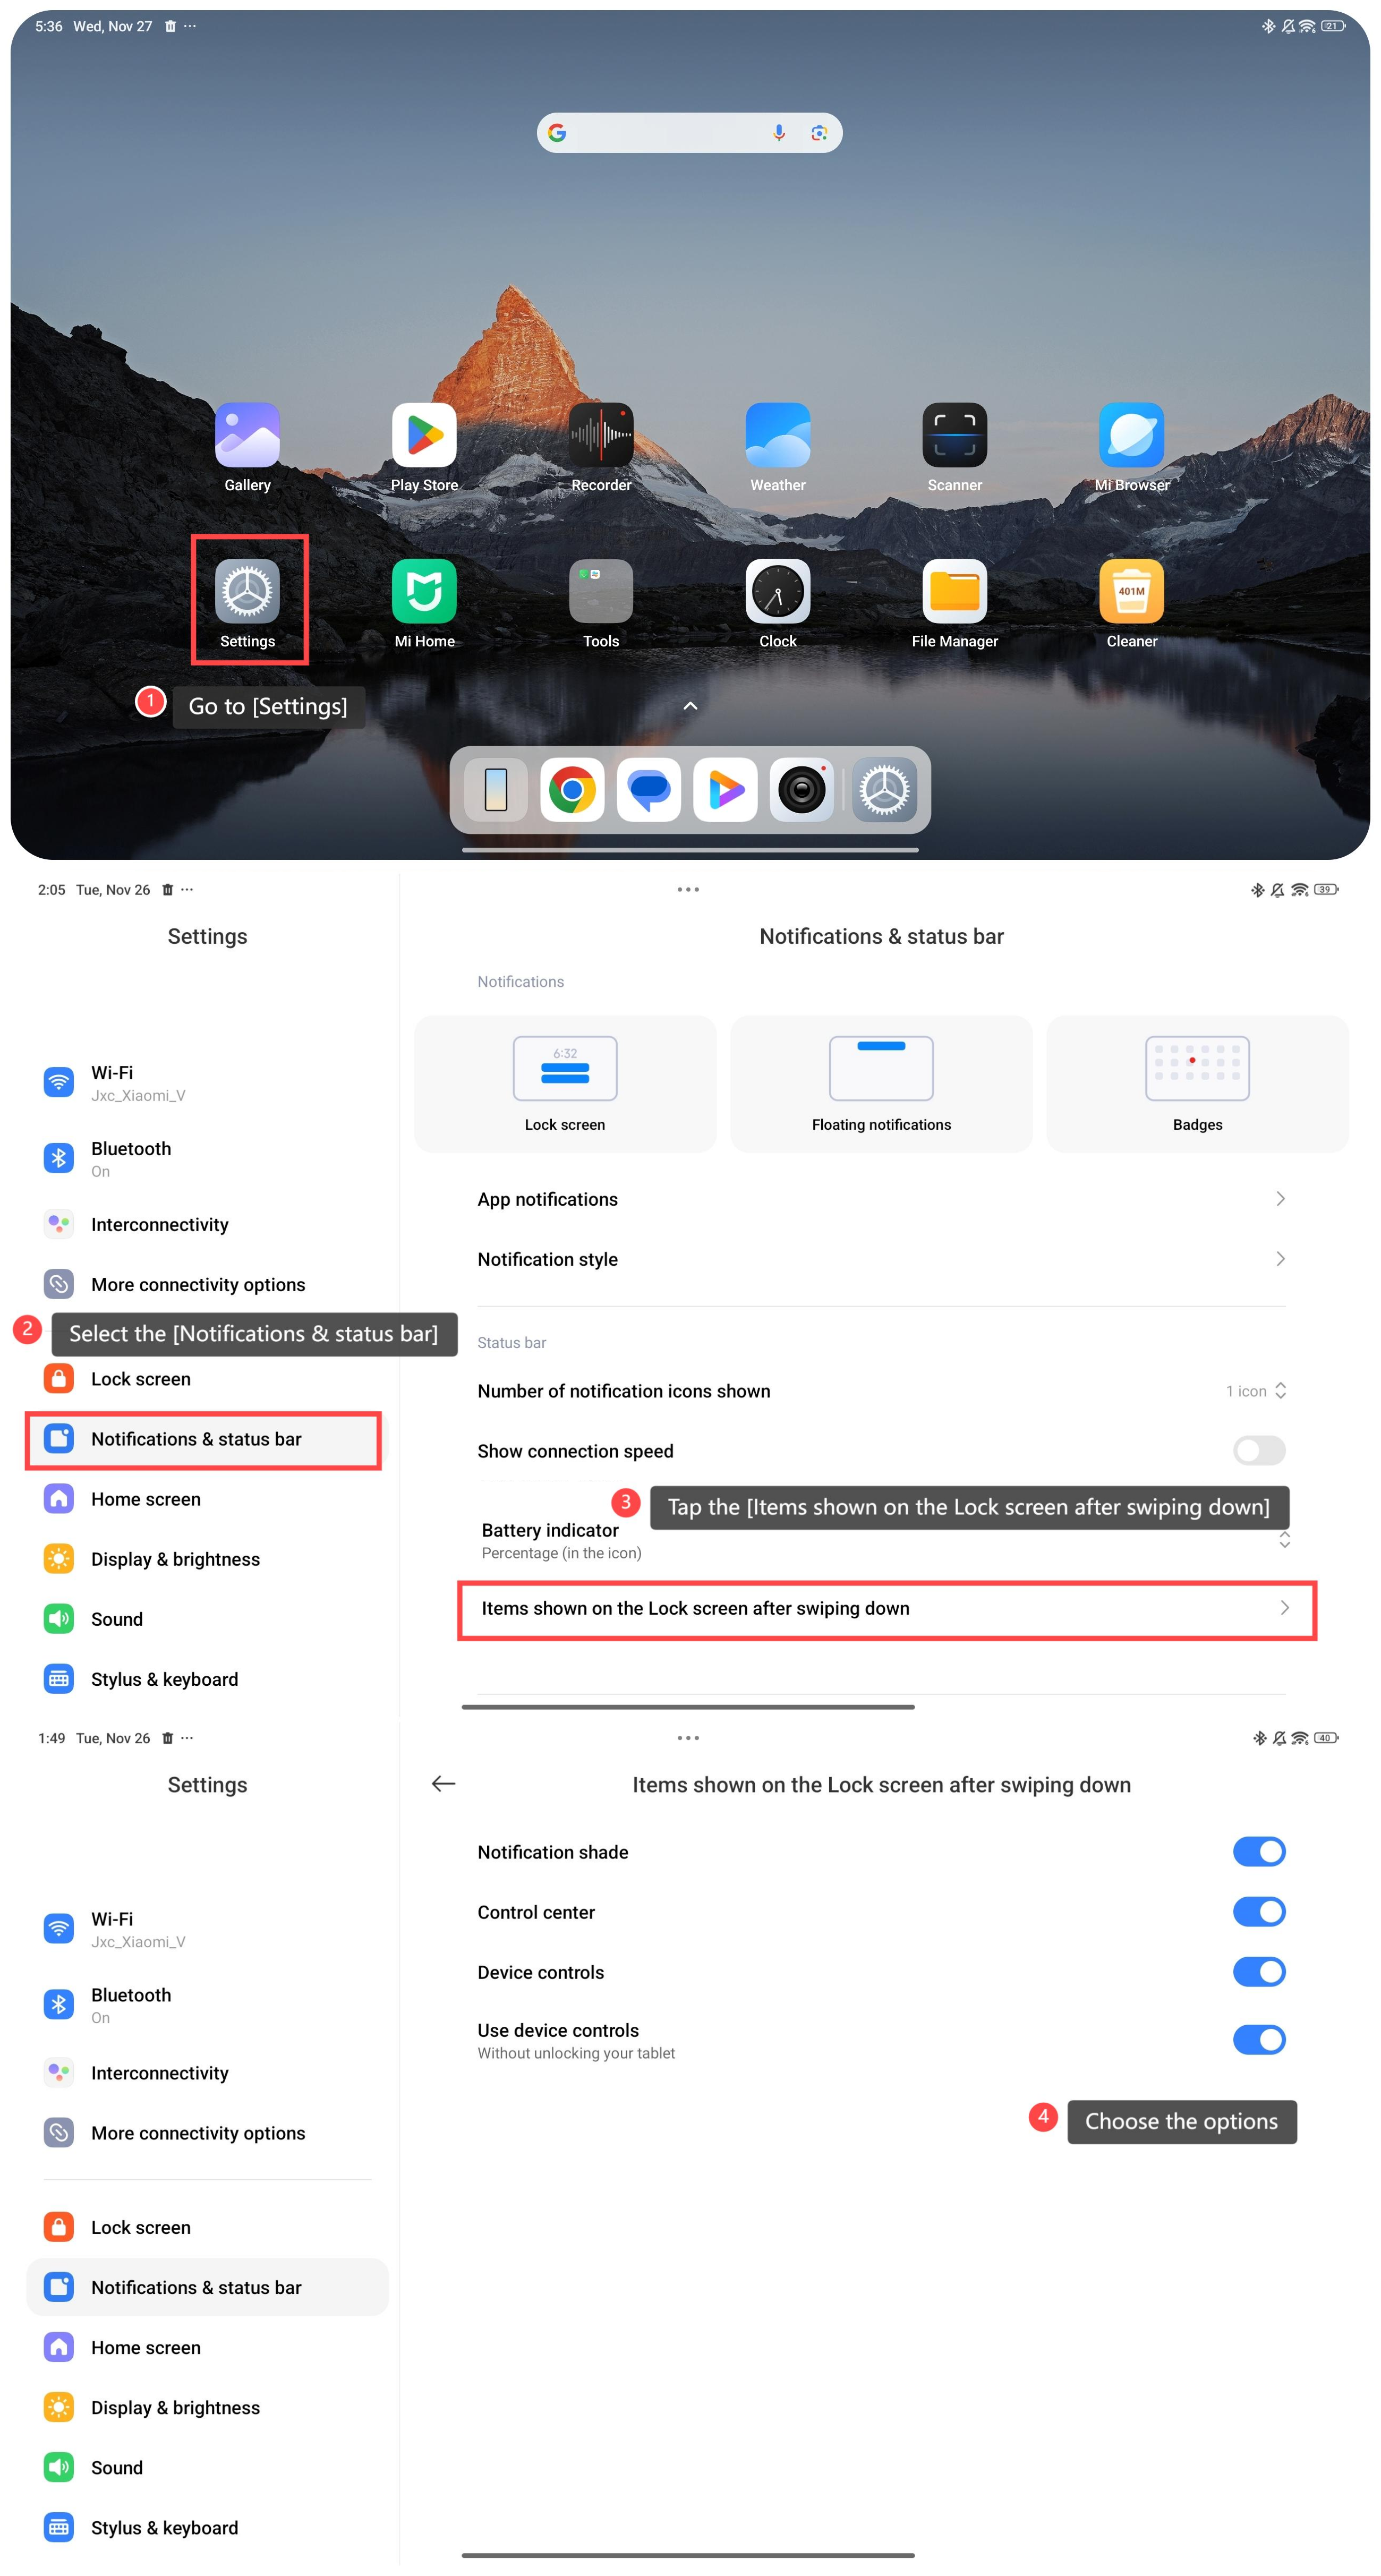Expand the App notifications chevron
The image size is (1381, 2576).
pos(1280,1198)
